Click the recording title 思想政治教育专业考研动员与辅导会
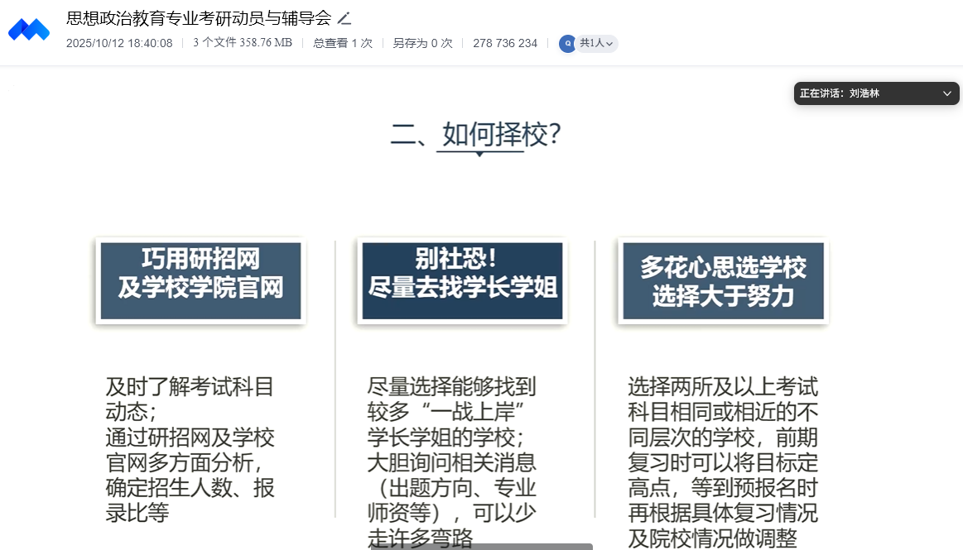Viewport: 963px width, 550px height. point(199,18)
